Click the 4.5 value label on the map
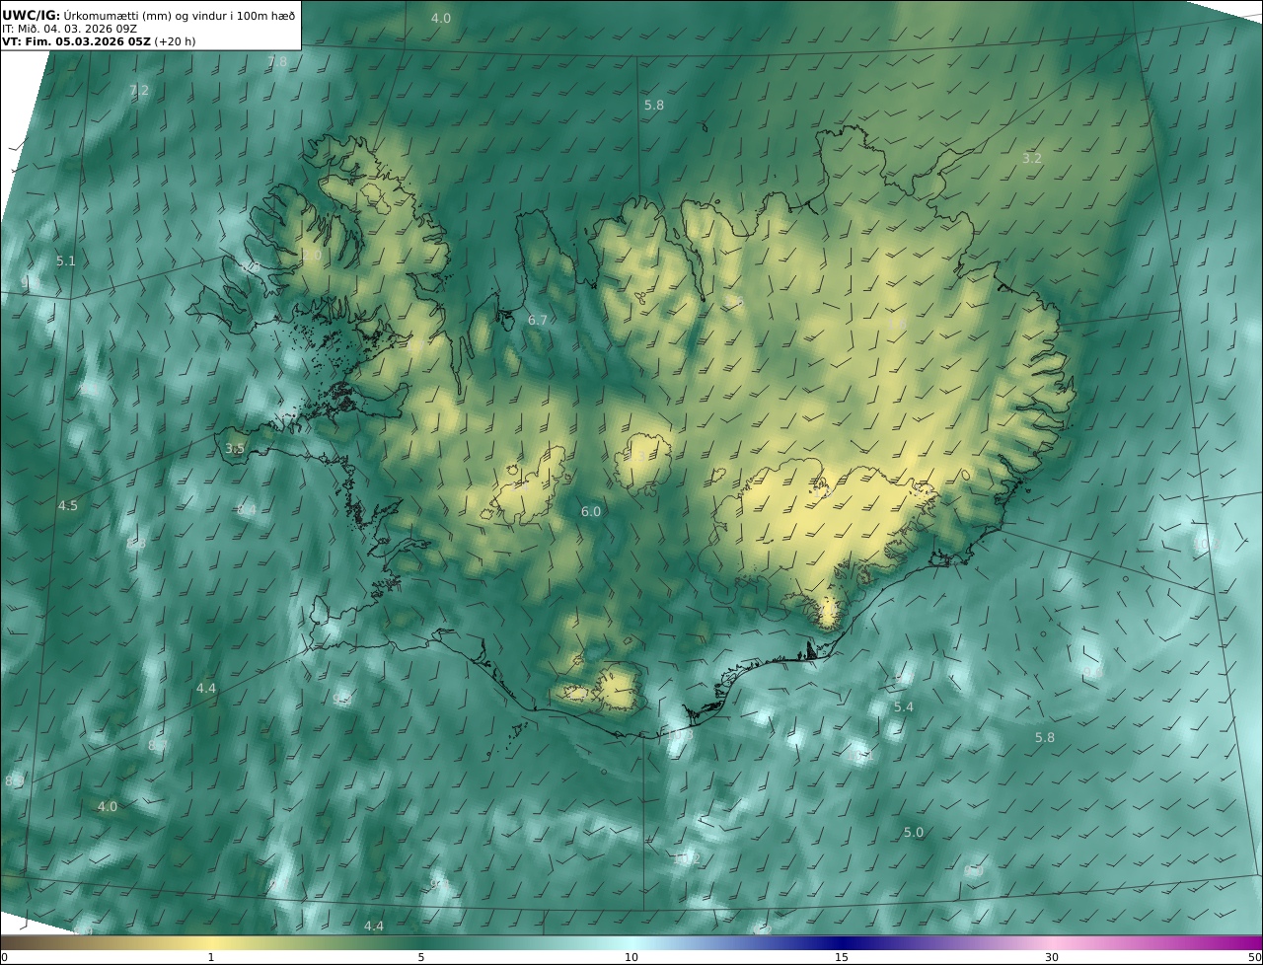This screenshot has height=965, width=1263. pyautogui.click(x=67, y=505)
